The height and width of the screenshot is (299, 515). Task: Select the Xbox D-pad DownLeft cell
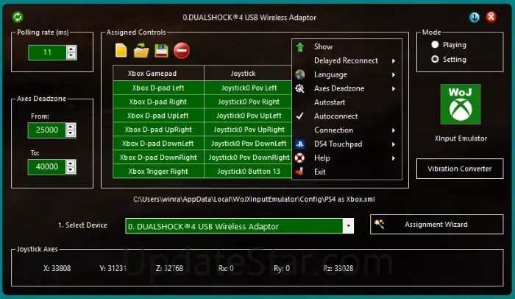coord(159,144)
